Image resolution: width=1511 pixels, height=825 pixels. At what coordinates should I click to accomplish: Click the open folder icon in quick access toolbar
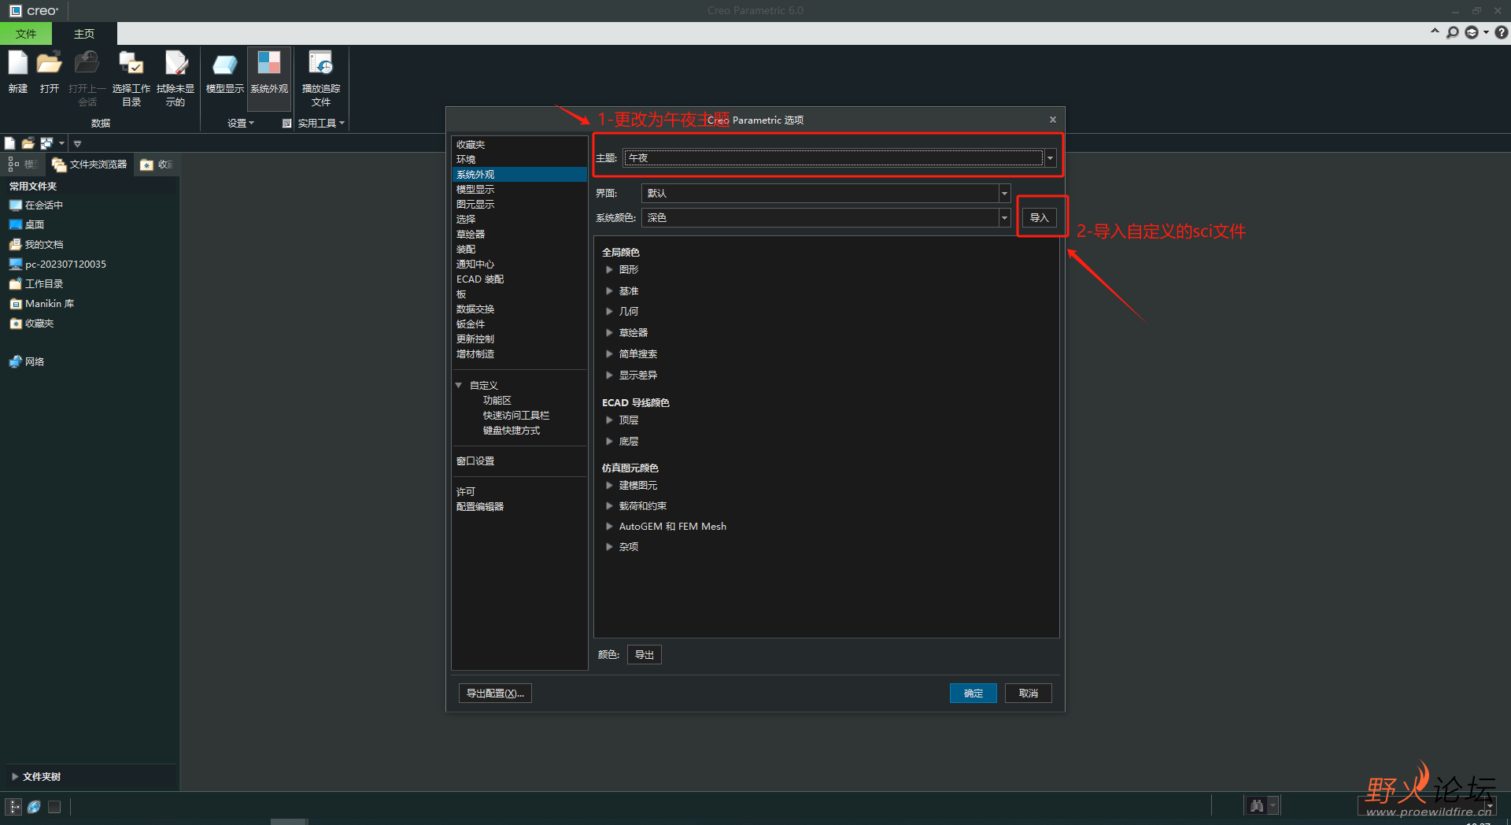point(28,143)
